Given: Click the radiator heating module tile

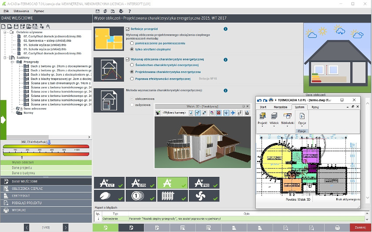Looking at the screenshot, I should click(172, 196).
